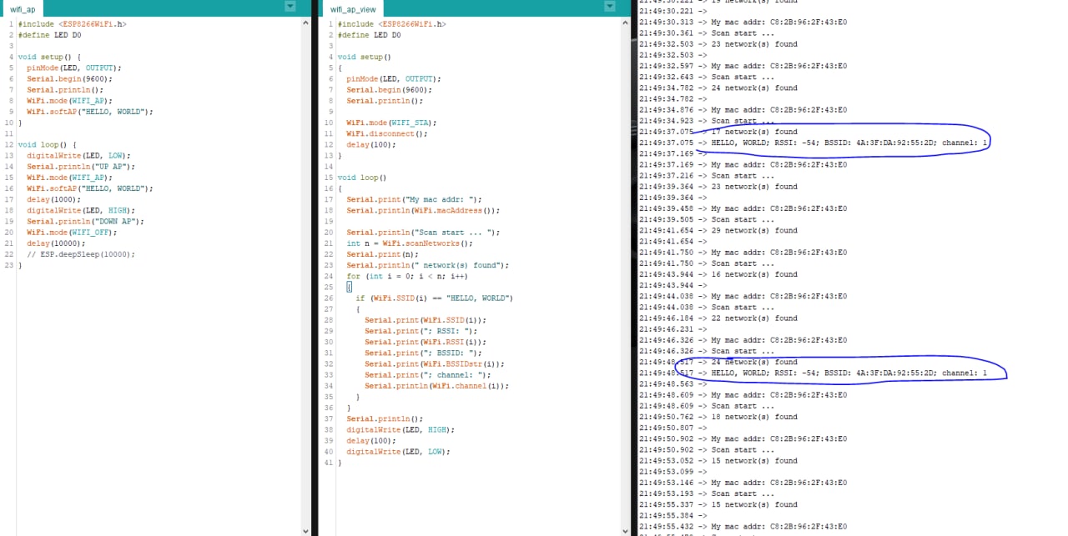Screen dimensions: 1068x536
Task: Open the tab dropdown arrow in wifi_ap_view editor
Action: [x=610, y=6]
